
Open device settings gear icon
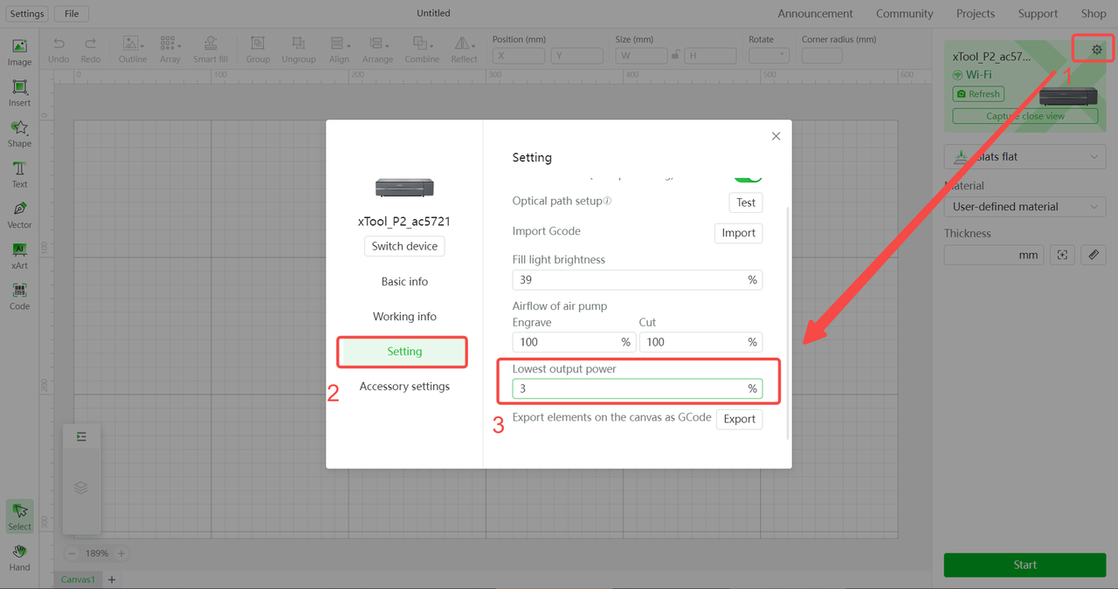(x=1097, y=50)
